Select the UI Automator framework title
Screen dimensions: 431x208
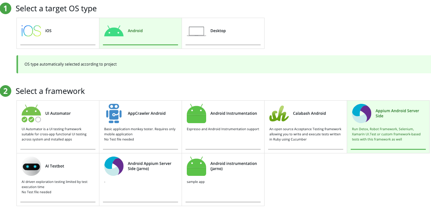pyautogui.click(x=58, y=113)
